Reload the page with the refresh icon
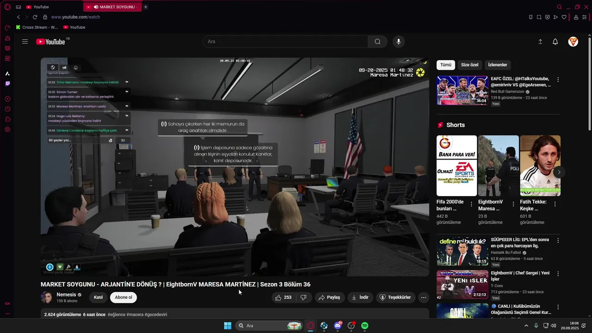The height and width of the screenshot is (333, 592). coord(35,17)
